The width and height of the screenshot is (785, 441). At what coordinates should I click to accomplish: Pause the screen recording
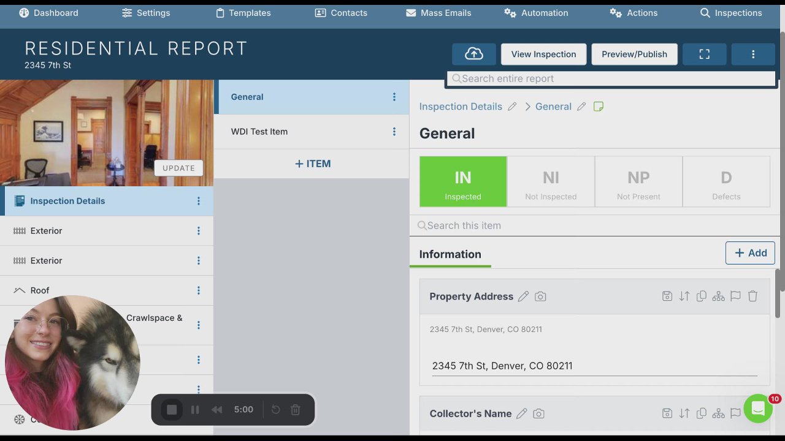pyautogui.click(x=195, y=410)
